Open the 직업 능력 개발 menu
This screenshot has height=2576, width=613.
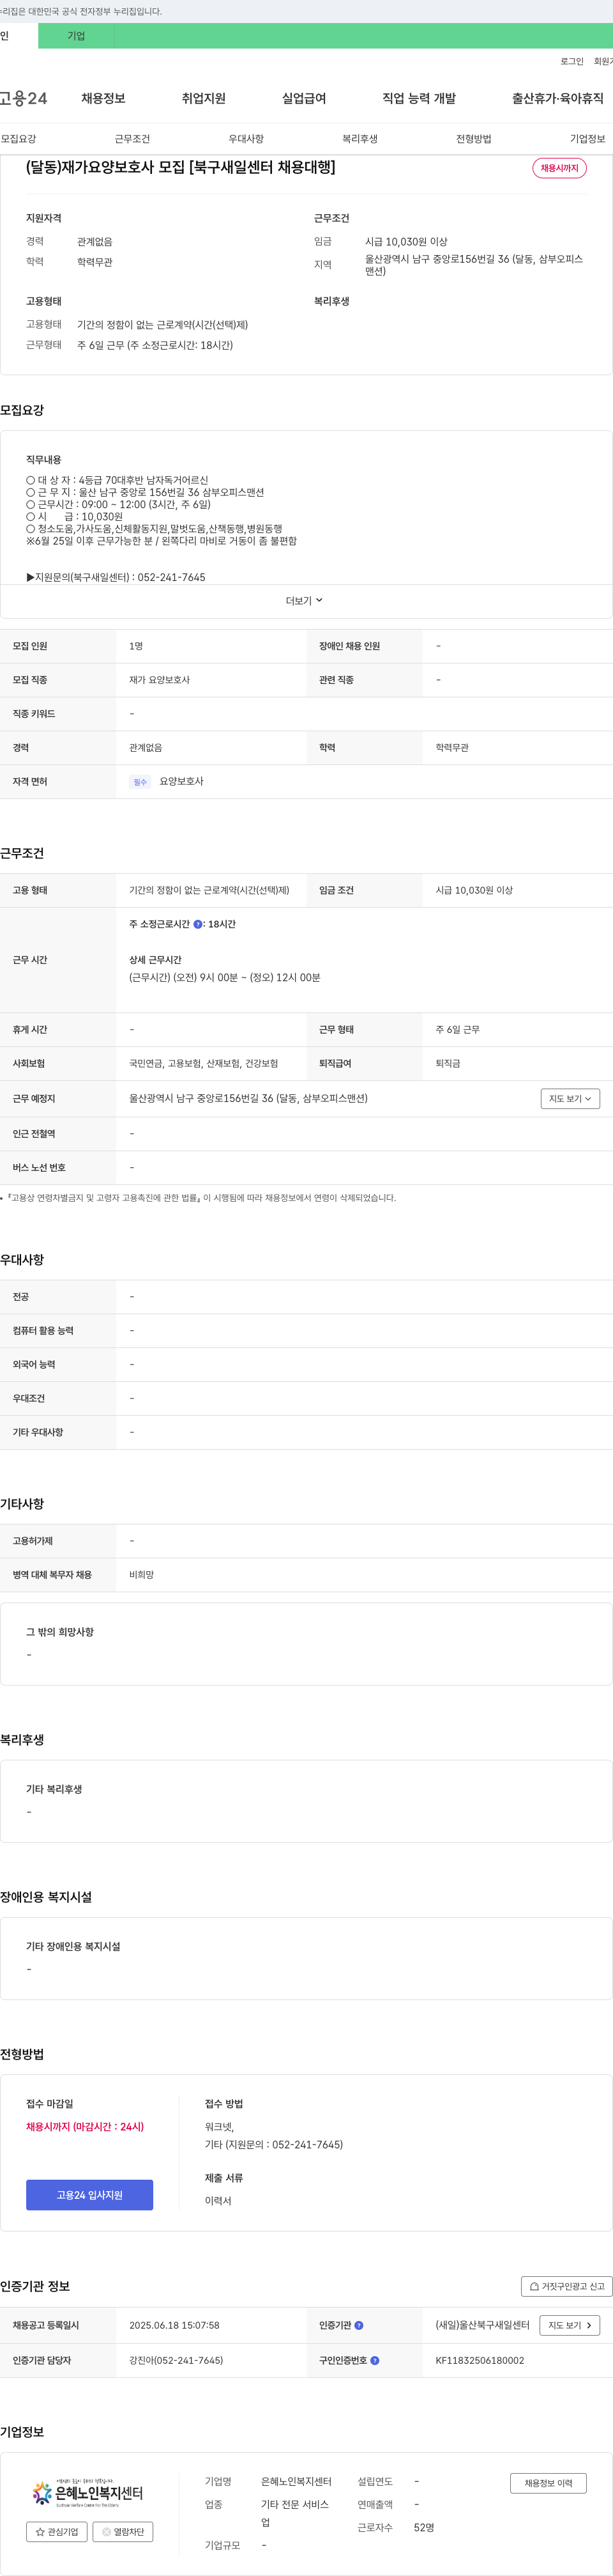(420, 98)
